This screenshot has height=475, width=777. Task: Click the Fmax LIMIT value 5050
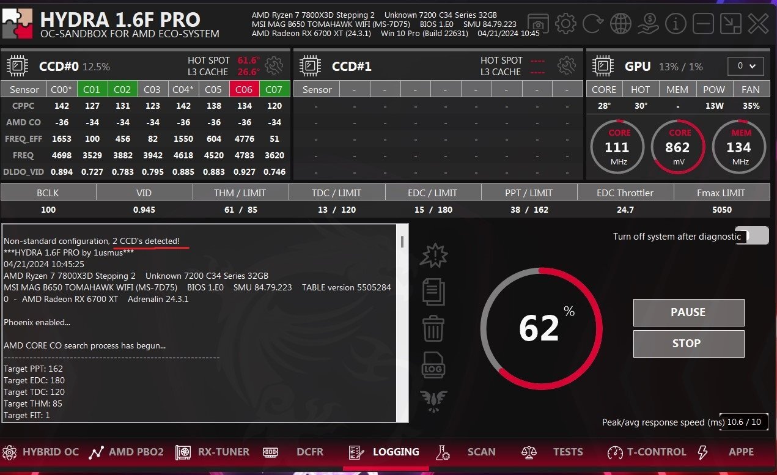coord(722,210)
